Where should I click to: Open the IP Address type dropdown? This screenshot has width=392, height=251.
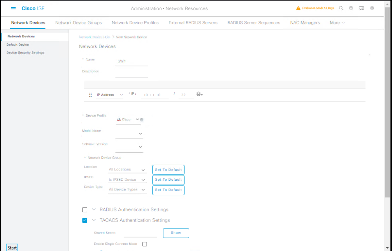pos(110,95)
